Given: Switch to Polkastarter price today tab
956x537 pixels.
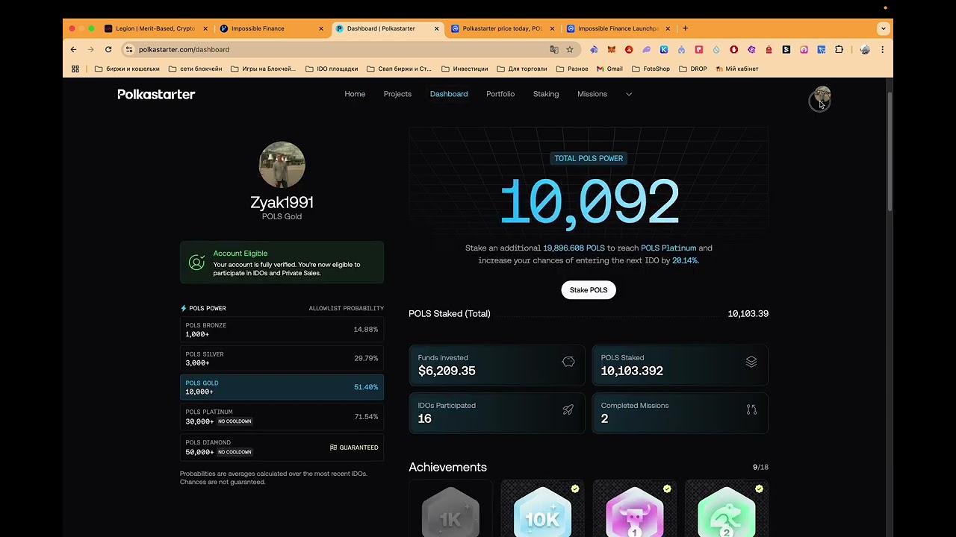Looking at the screenshot, I should point(503,28).
